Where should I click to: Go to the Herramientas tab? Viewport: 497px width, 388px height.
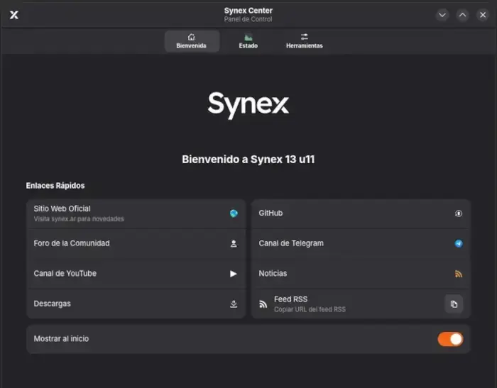pyautogui.click(x=305, y=41)
